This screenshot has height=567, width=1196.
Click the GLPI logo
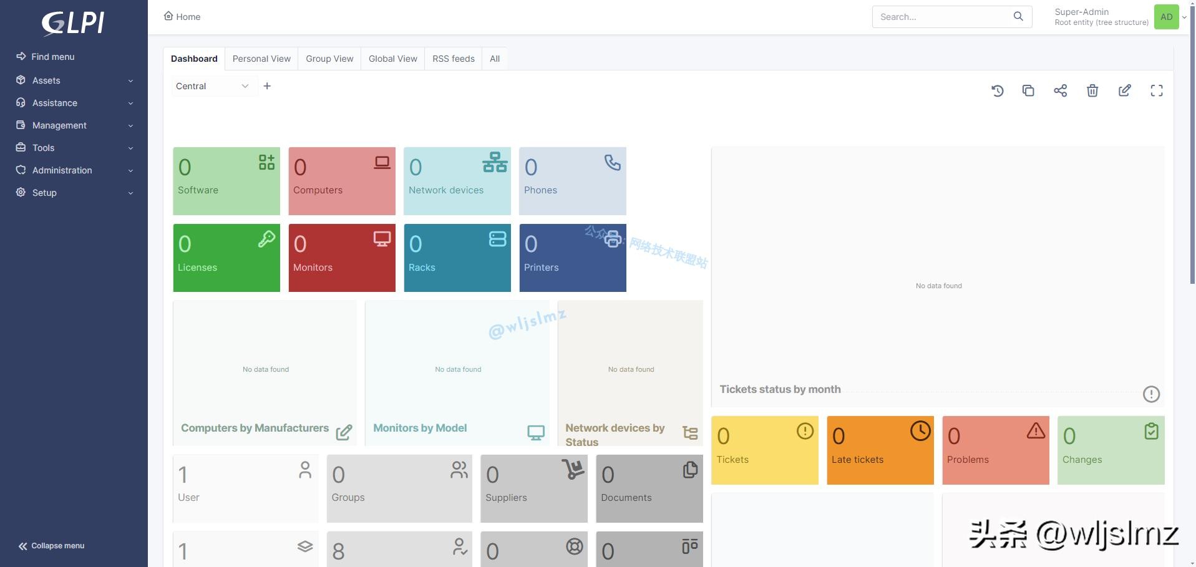pos(73,24)
